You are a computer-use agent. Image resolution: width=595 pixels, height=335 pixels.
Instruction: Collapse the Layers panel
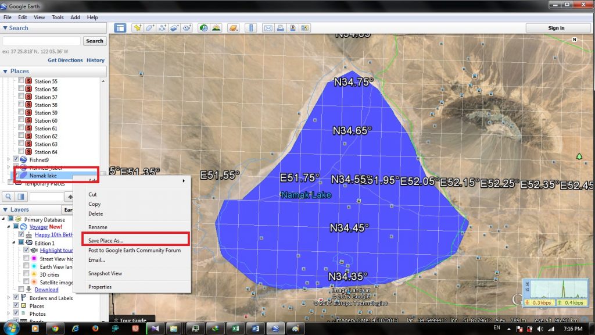pyautogui.click(x=5, y=209)
